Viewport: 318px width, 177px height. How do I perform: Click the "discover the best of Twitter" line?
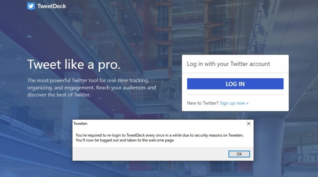(59, 95)
